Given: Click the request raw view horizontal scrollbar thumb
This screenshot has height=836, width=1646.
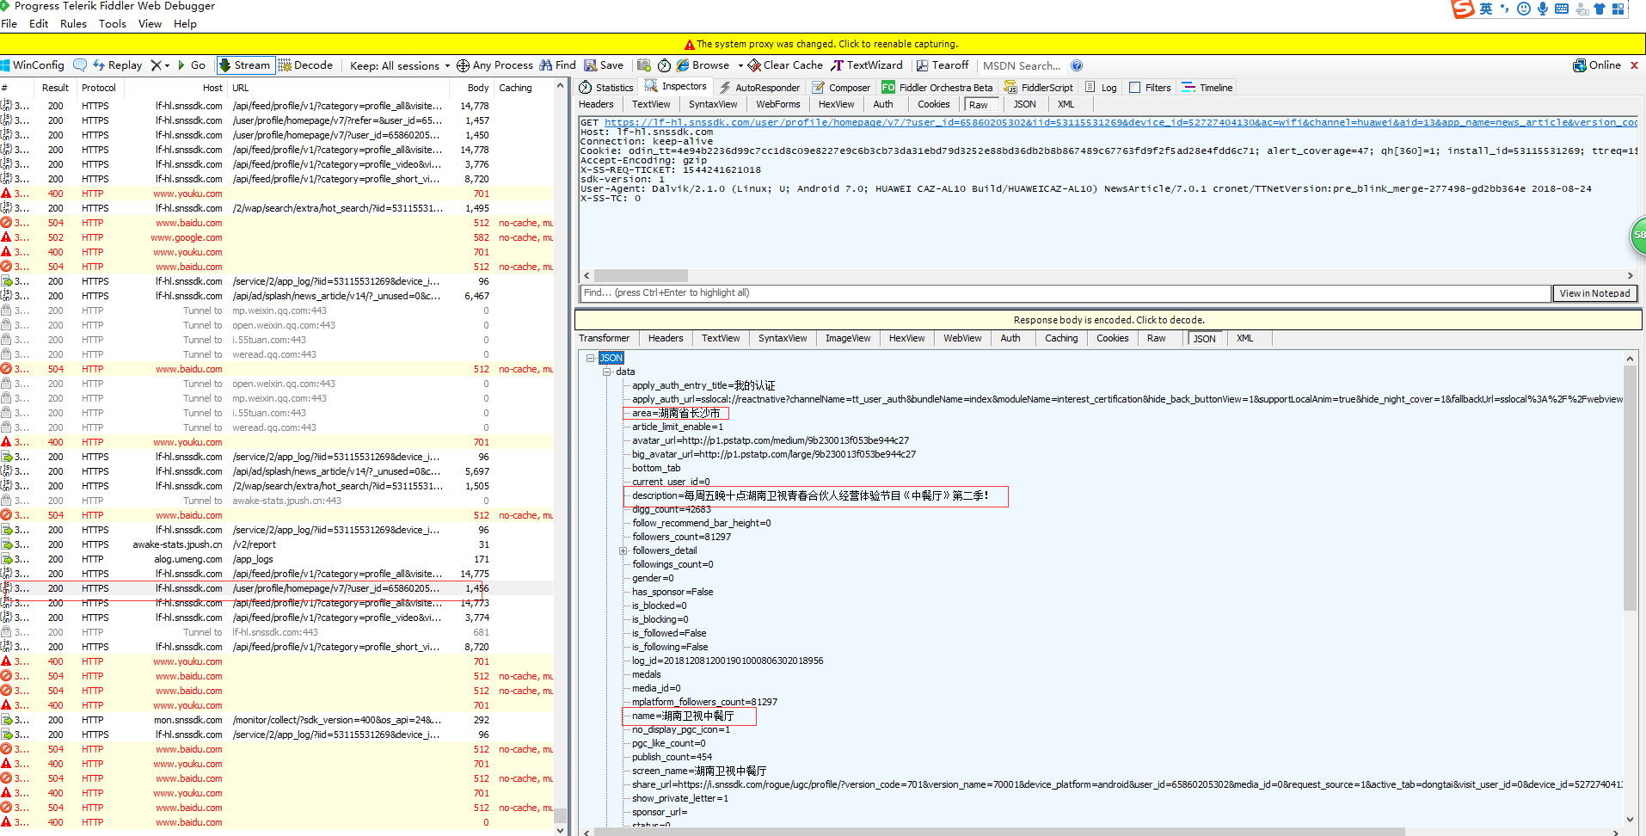Looking at the screenshot, I should pyautogui.click(x=641, y=276).
